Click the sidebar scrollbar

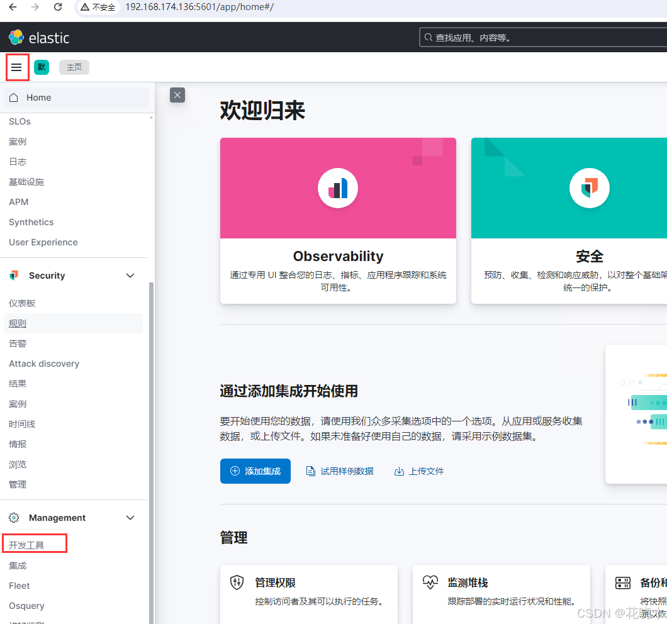point(151,453)
